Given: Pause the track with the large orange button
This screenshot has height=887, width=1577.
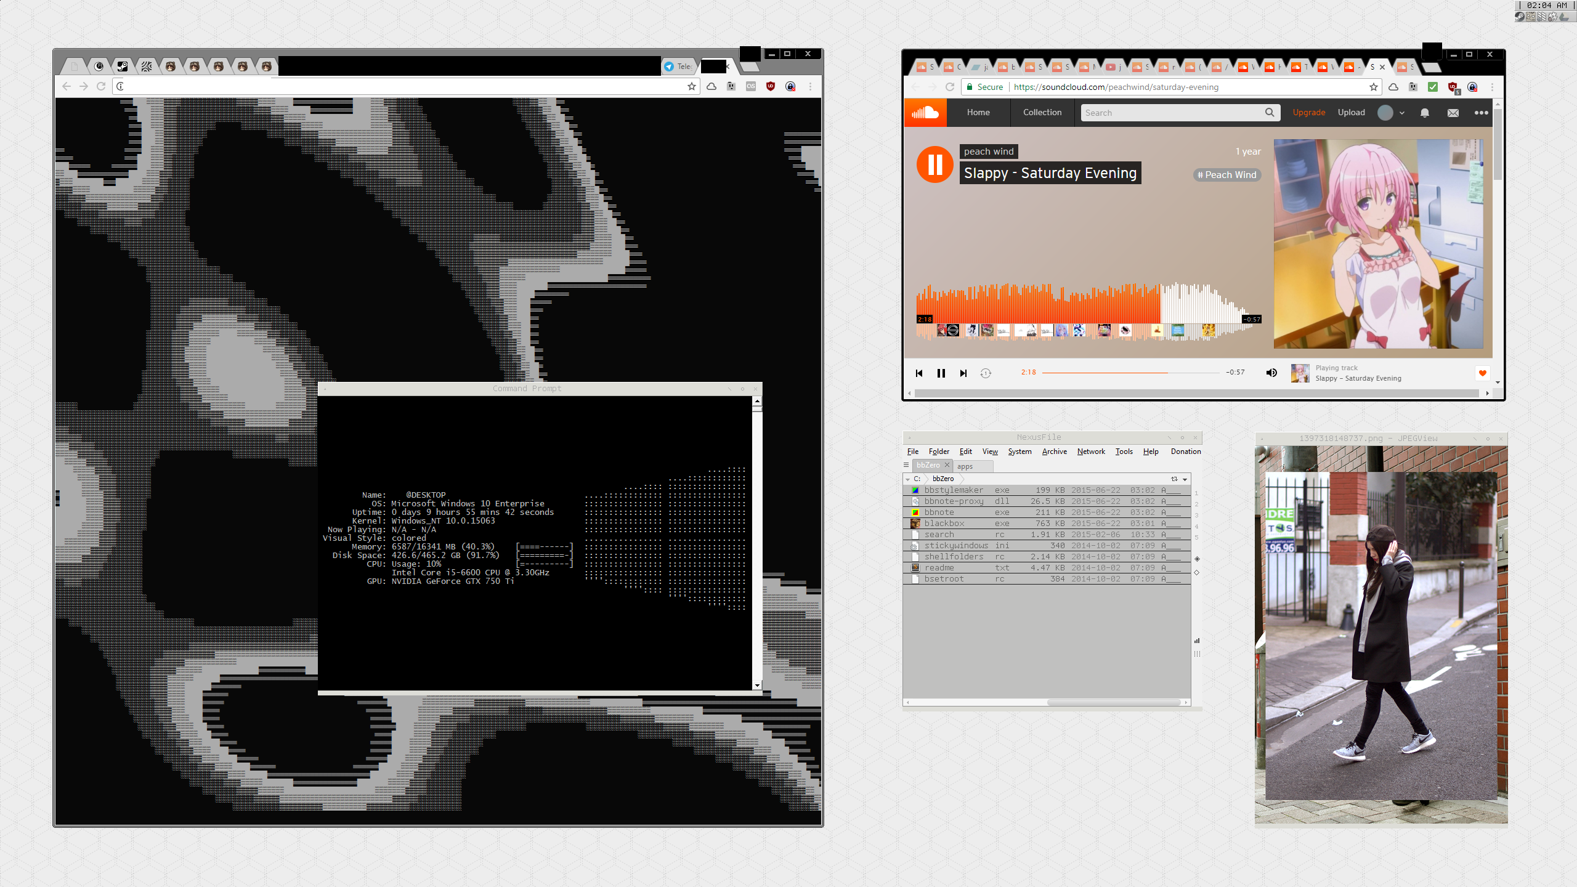Looking at the screenshot, I should [934, 164].
